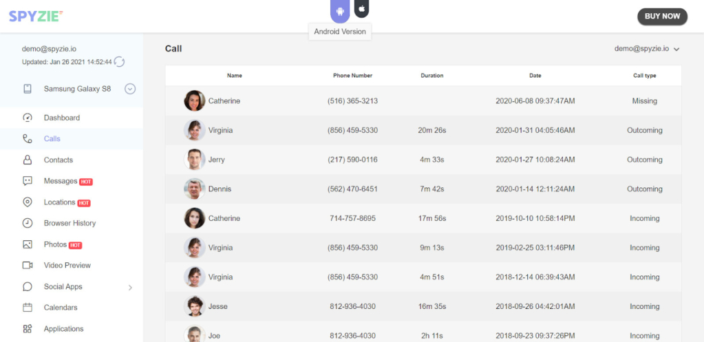
Task: Click the 2h 11s duration cell
Action: tap(433, 336)
